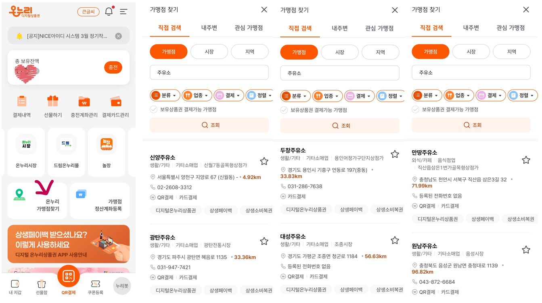542x303 pixels.
Task: Select 시장 filter in second panel
Action: [340, 52]
